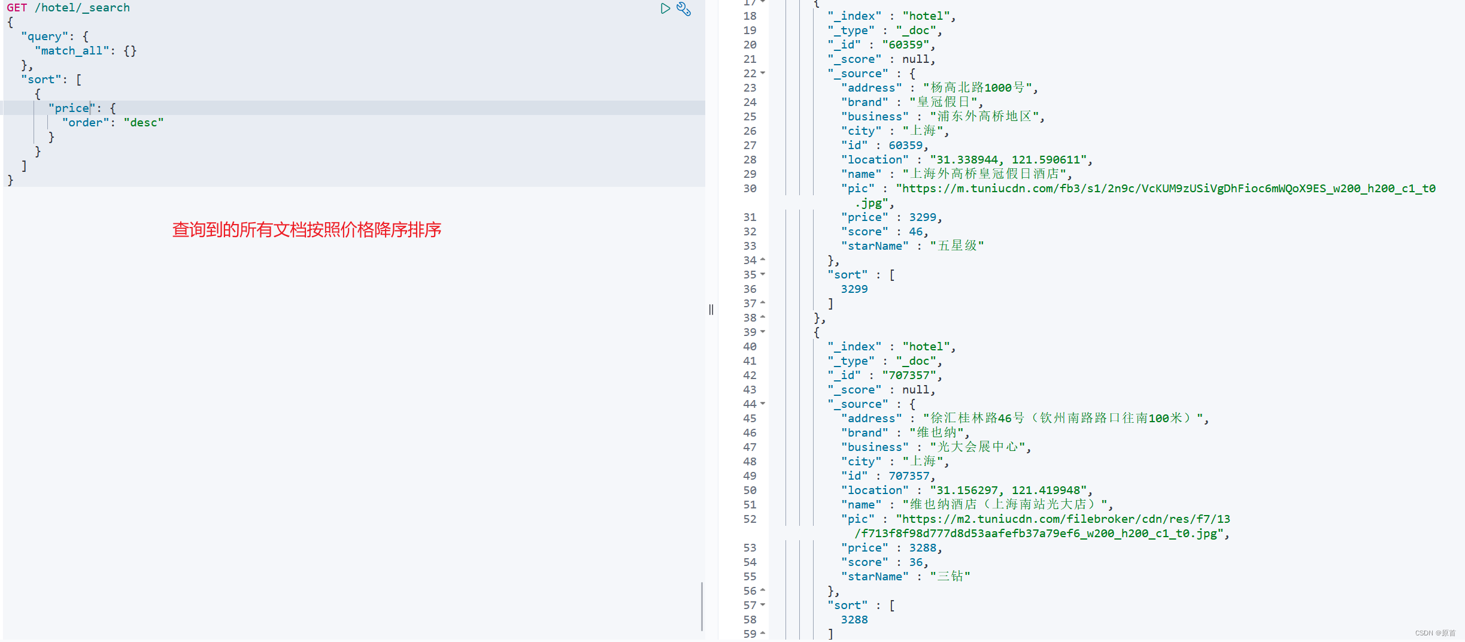Run the request with the play icon

[665, 8]
